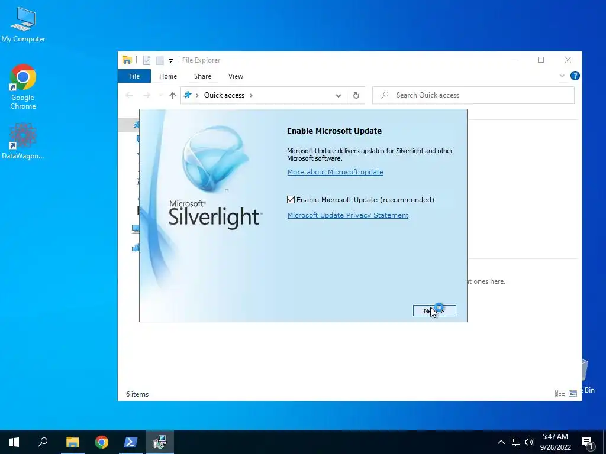The height and width of the screenshot is (454, 606).
Task: Switch to large thumbnails view icon
Action: coord(573,393)
